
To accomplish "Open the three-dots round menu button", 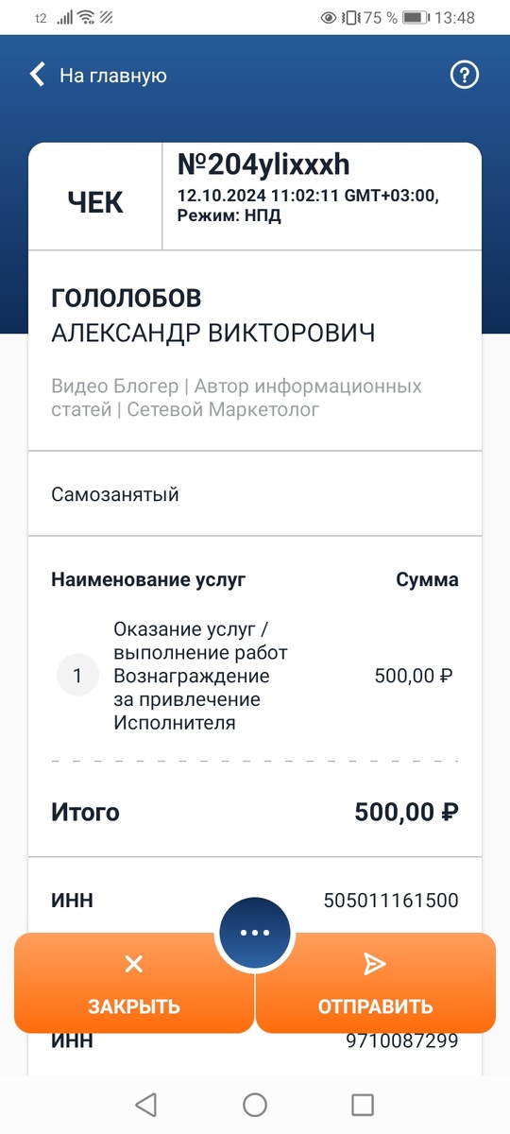I will pyautogui.click(x=255, y=933).
